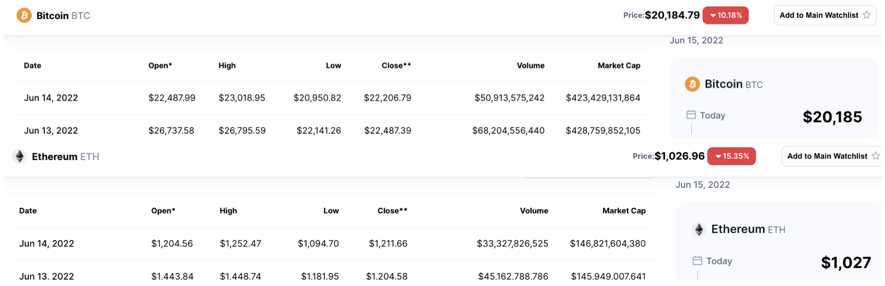Select the Jun 14, 2022 Bitcoin row date

(51, 98)
